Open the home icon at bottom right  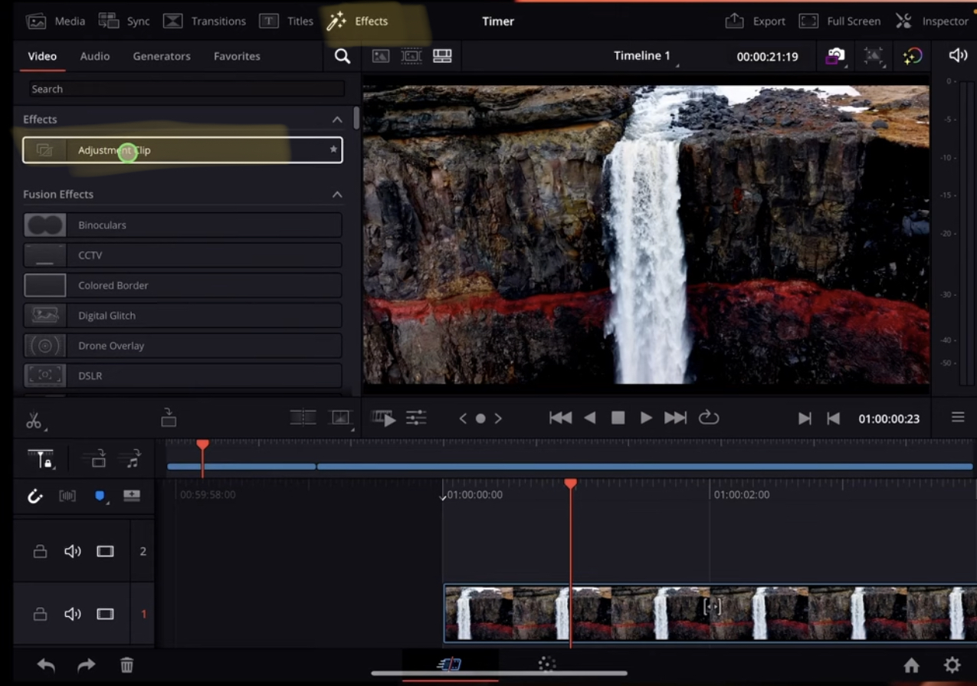tap(911, 665)
